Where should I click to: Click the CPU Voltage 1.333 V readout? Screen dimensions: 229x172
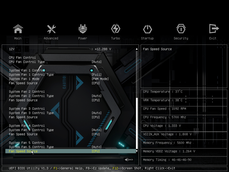162,126
